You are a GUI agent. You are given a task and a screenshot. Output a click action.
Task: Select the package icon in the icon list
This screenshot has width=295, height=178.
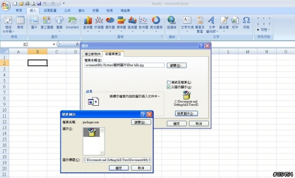point(91,132)
